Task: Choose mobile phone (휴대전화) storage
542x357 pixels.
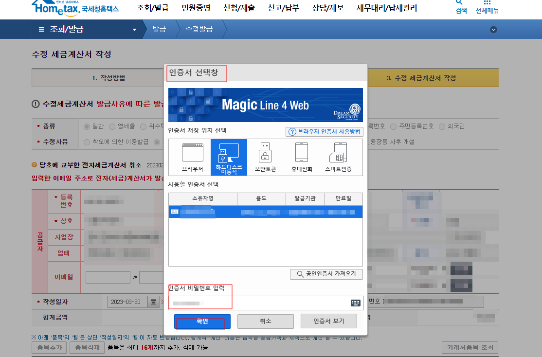Action: (x=302, y=157)
